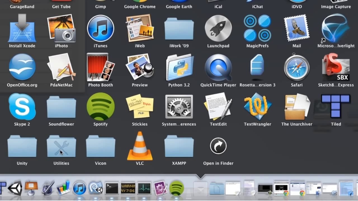Start Launchpad from the grid

pyautogui.click(x=218, y=28)
